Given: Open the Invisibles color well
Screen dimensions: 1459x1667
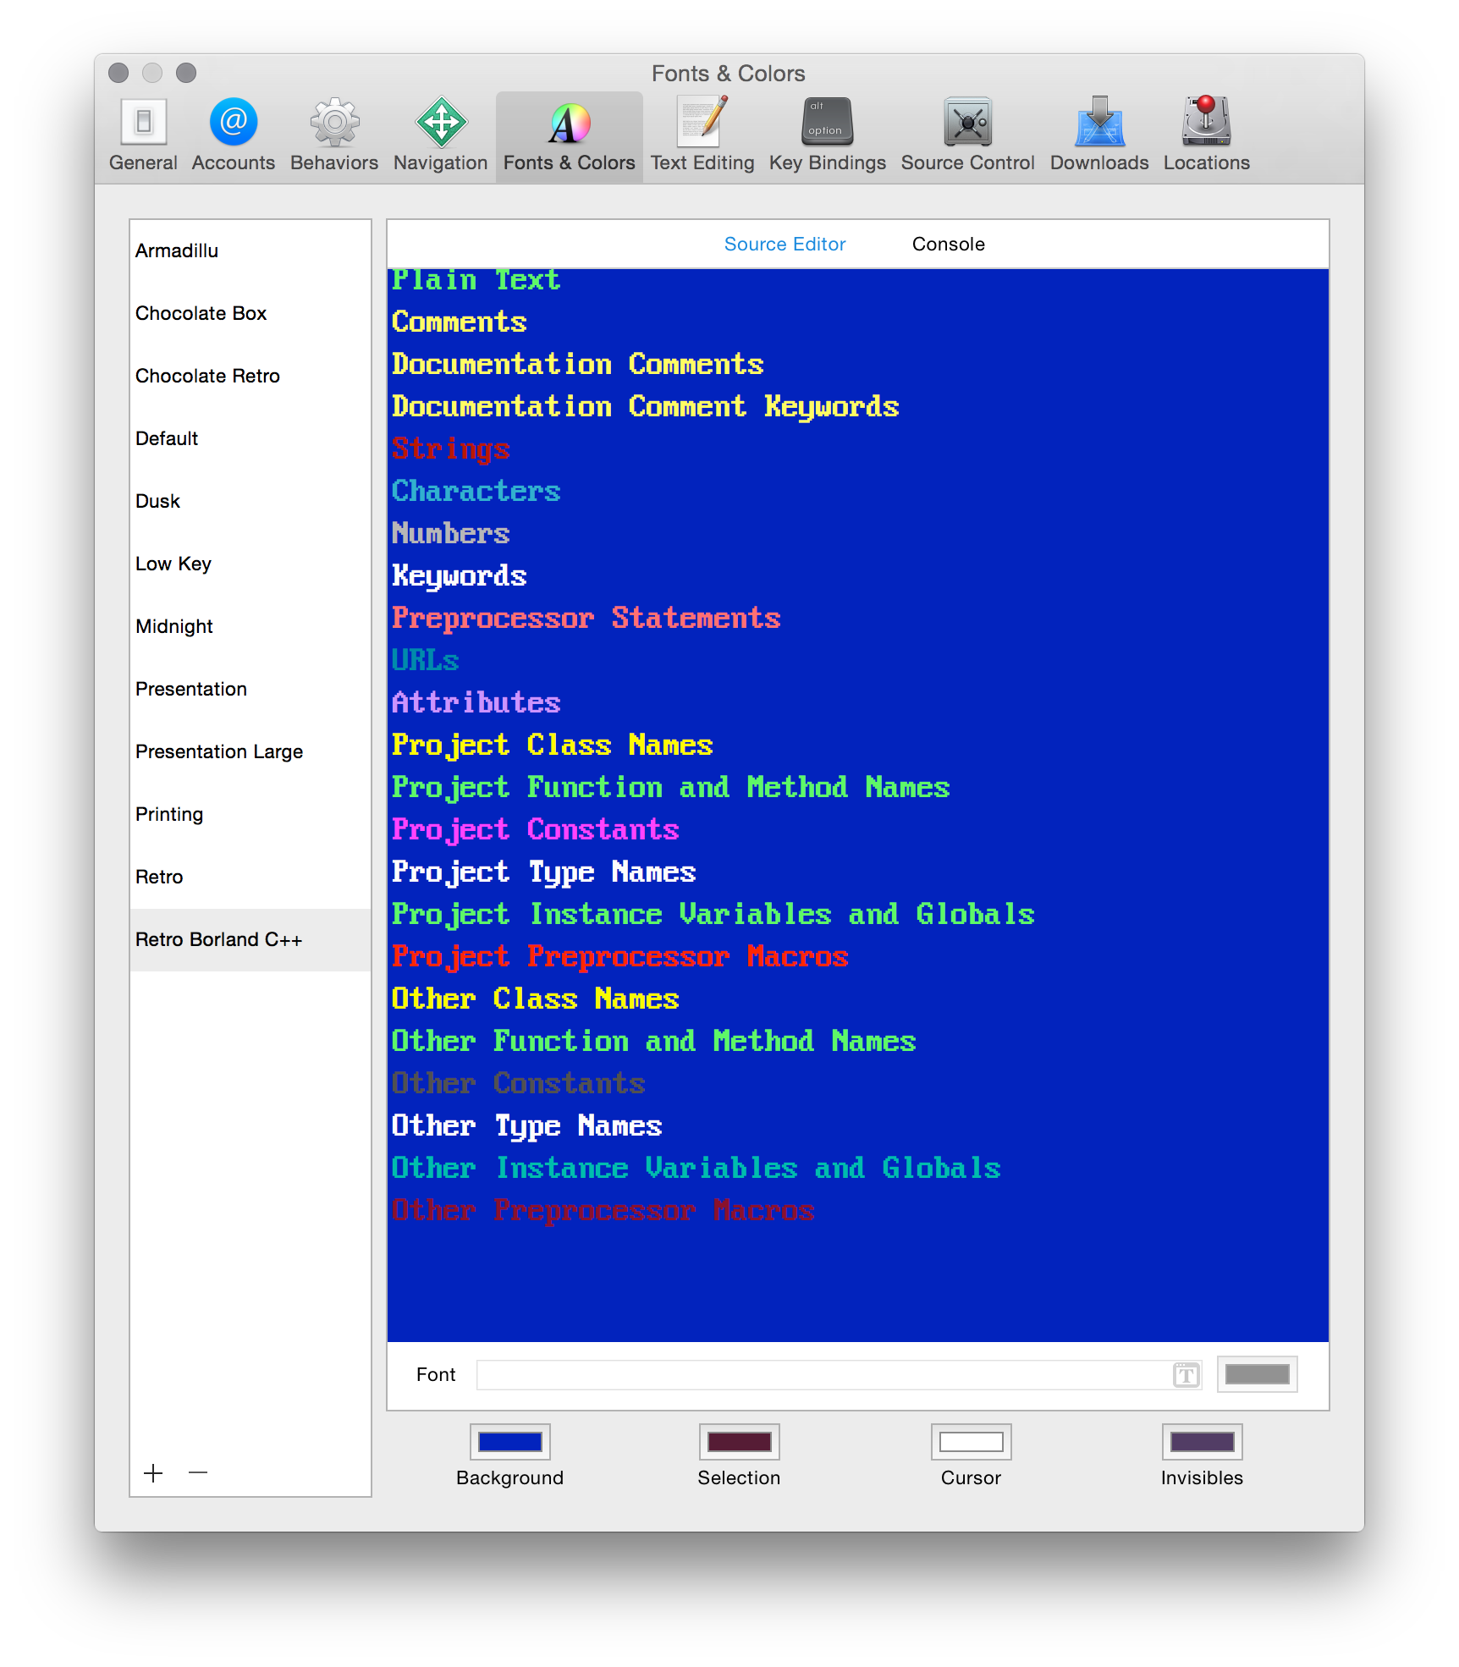Looking at the screenshot, I should [1202, 1442].
